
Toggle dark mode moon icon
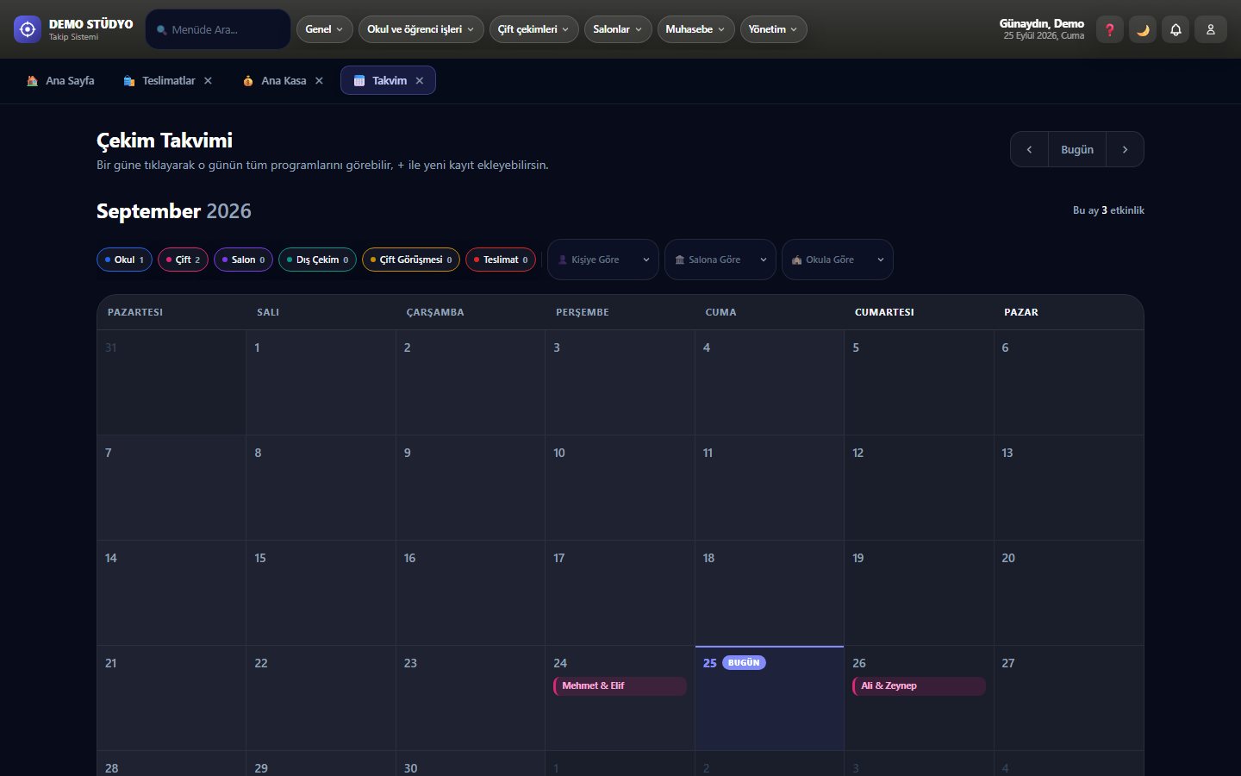click(1143, 29)
